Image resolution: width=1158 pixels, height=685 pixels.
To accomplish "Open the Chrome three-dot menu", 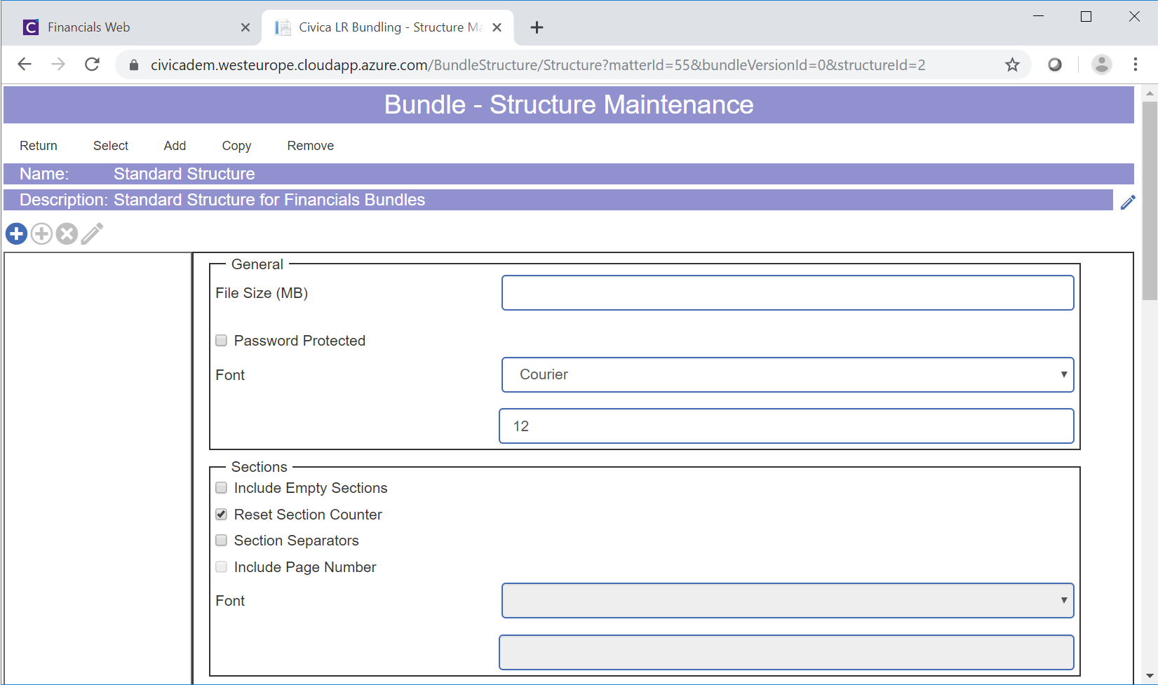I will pos(1136,65).
